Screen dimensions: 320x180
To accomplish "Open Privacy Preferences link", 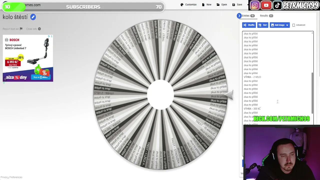I will coord(11,177).
